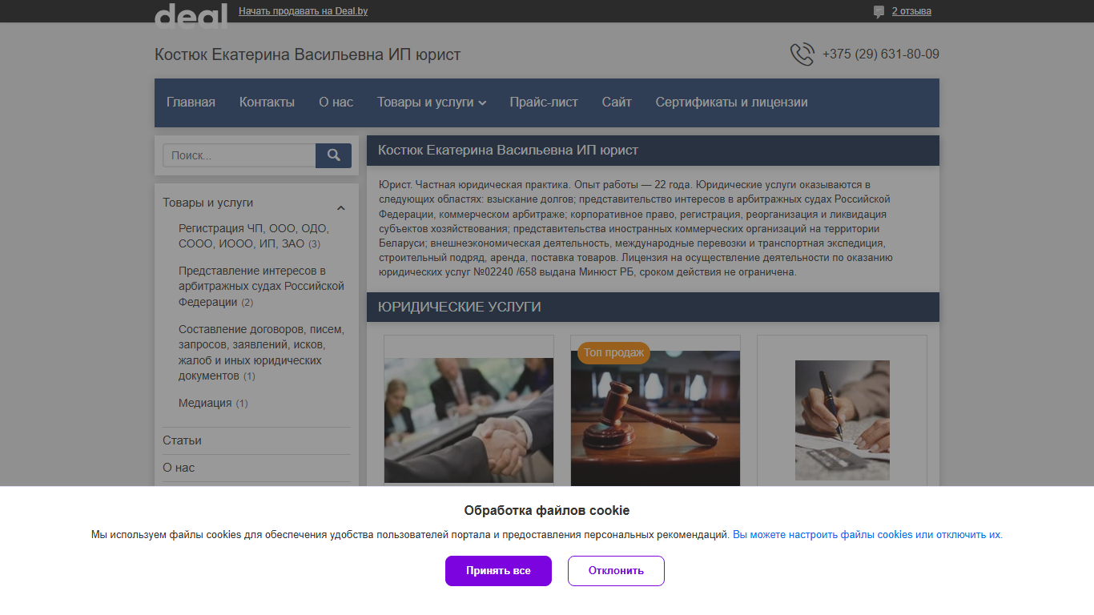
Task: Accept all cookies with 'Принять все'
Action: 498,571
